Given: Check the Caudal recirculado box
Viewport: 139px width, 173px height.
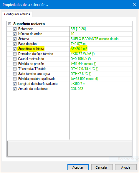Looking at the screenshot, I should pyautogui.click(x=14, y=58).
